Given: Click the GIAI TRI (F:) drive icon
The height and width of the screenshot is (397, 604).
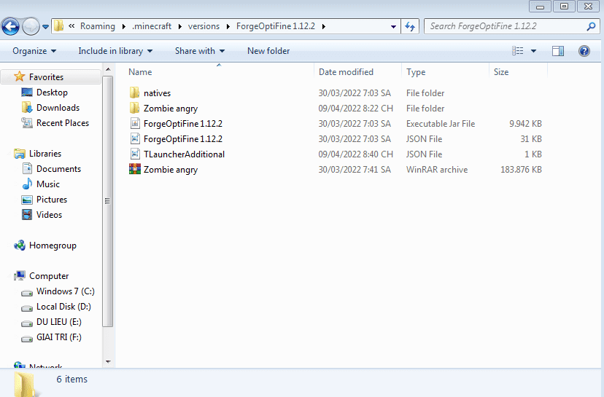Looking at the screenshot, I should click(27, 339).
